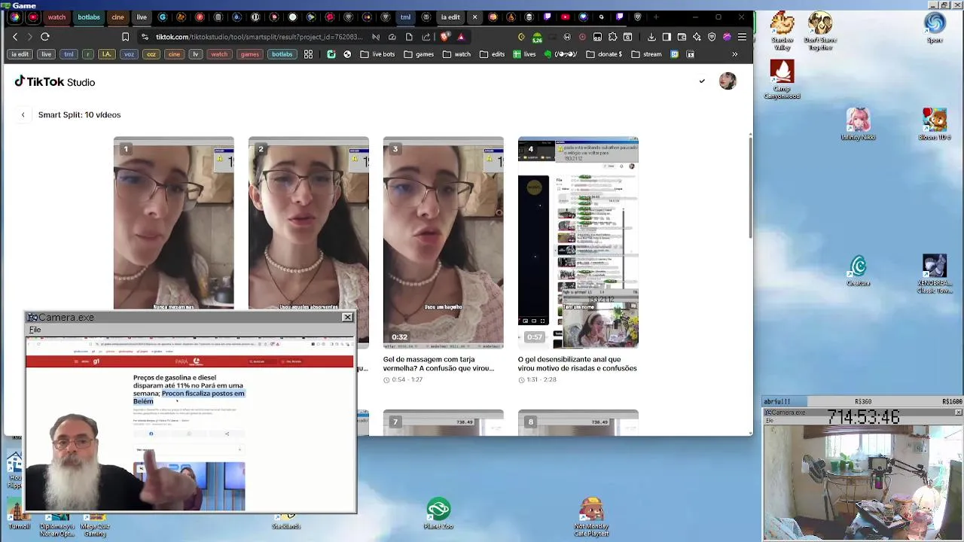
Task: Open the 'botlabs' bookmark pill
Action: (x=282, y=54)
